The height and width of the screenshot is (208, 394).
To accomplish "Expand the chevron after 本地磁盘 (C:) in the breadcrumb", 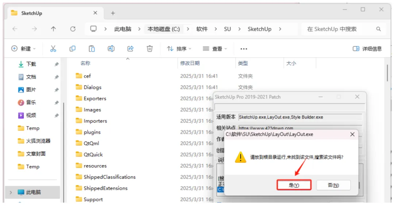I will 188,29.
